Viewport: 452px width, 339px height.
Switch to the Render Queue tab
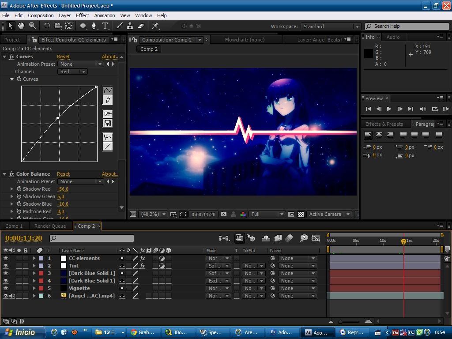coord(50,226)
